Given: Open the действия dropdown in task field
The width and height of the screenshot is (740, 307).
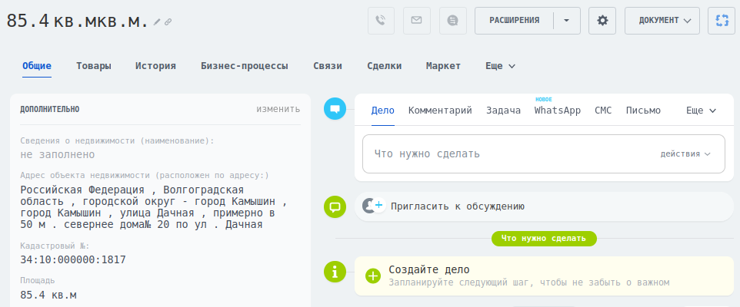Looking at the screenshot, I should (x=685, y=153).
